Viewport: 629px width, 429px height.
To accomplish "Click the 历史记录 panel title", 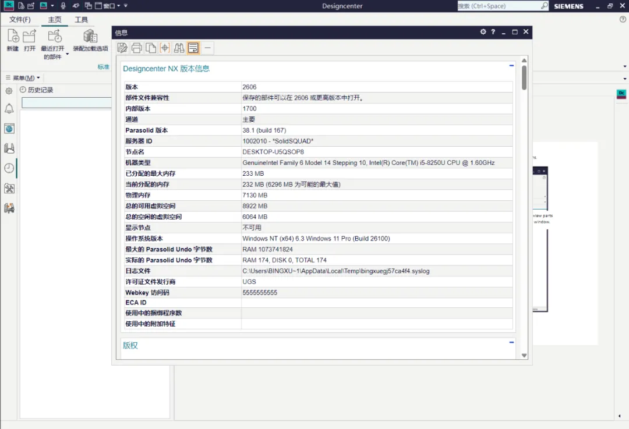I will point(41,90).
